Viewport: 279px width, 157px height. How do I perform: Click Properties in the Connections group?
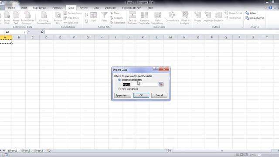click(x=71, y=18)
